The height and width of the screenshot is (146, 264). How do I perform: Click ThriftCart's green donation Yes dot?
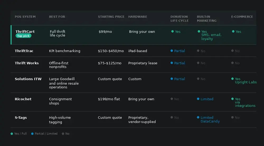[x=172, y=31]
